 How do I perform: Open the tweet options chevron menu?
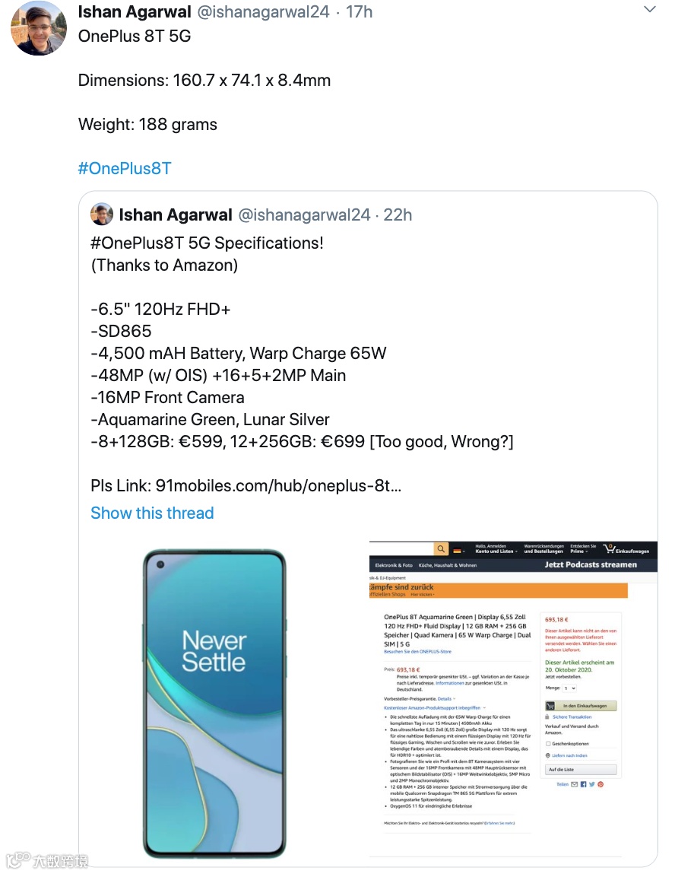click(649, 9)
